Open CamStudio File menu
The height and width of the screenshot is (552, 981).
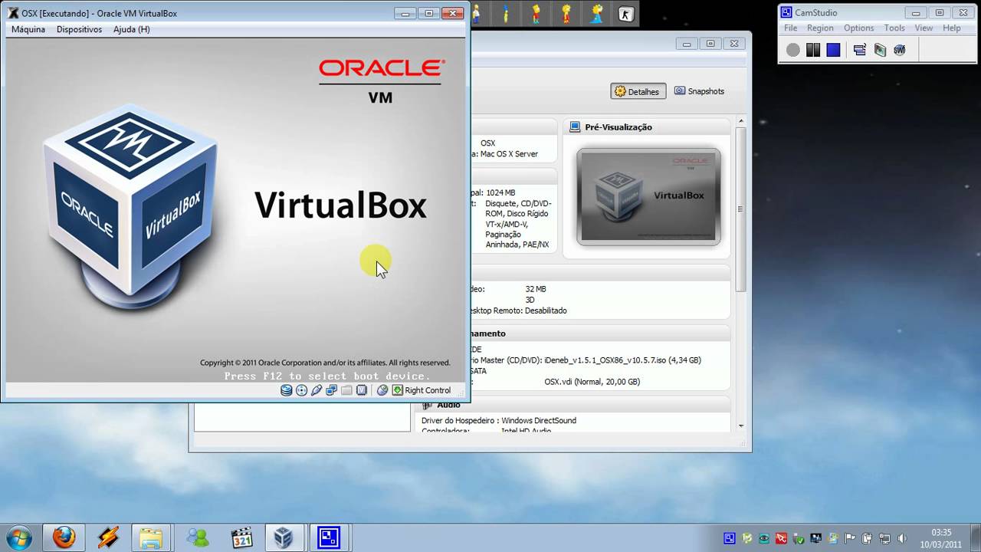click(790, 28)
